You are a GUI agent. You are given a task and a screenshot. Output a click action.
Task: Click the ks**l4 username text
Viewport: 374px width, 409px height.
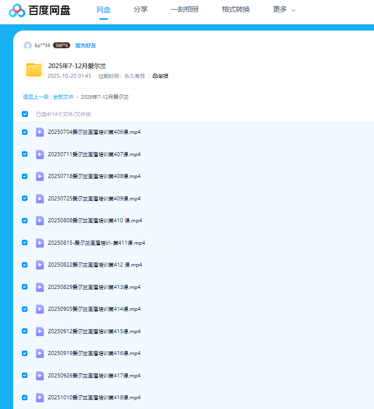[x=42, y=45]
